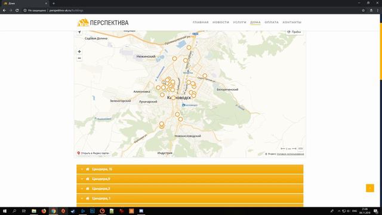Click the Новокисловодский label on the map
The image size is (382, 215).
point(187,136)
